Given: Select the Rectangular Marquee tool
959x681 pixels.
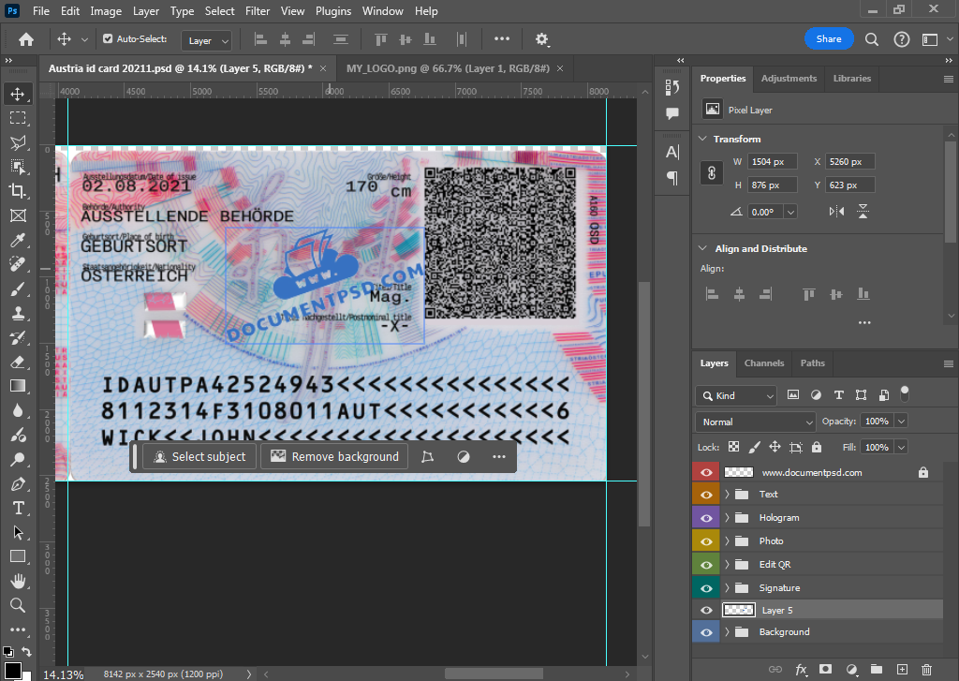Looking at the screenshot, I should click(x=18, y=118).
